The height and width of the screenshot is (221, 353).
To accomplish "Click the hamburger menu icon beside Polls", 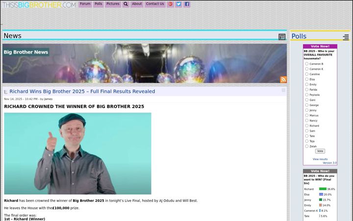I will point(346,37).
